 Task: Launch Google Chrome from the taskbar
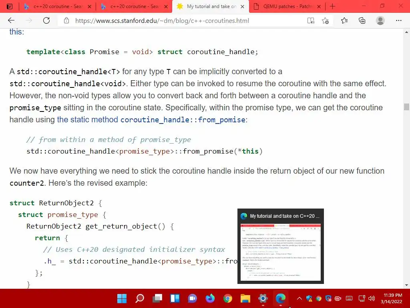(228, 298)
